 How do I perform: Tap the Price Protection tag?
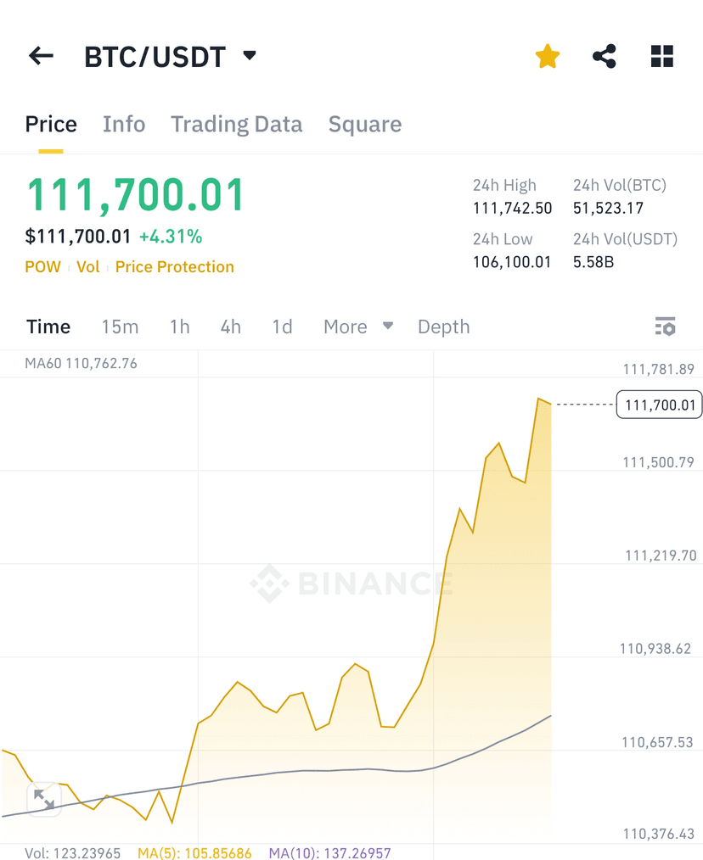click(174, 267)
